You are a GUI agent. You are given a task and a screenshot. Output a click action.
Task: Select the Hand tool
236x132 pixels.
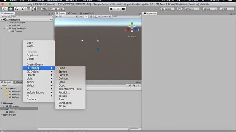[5, 9]
